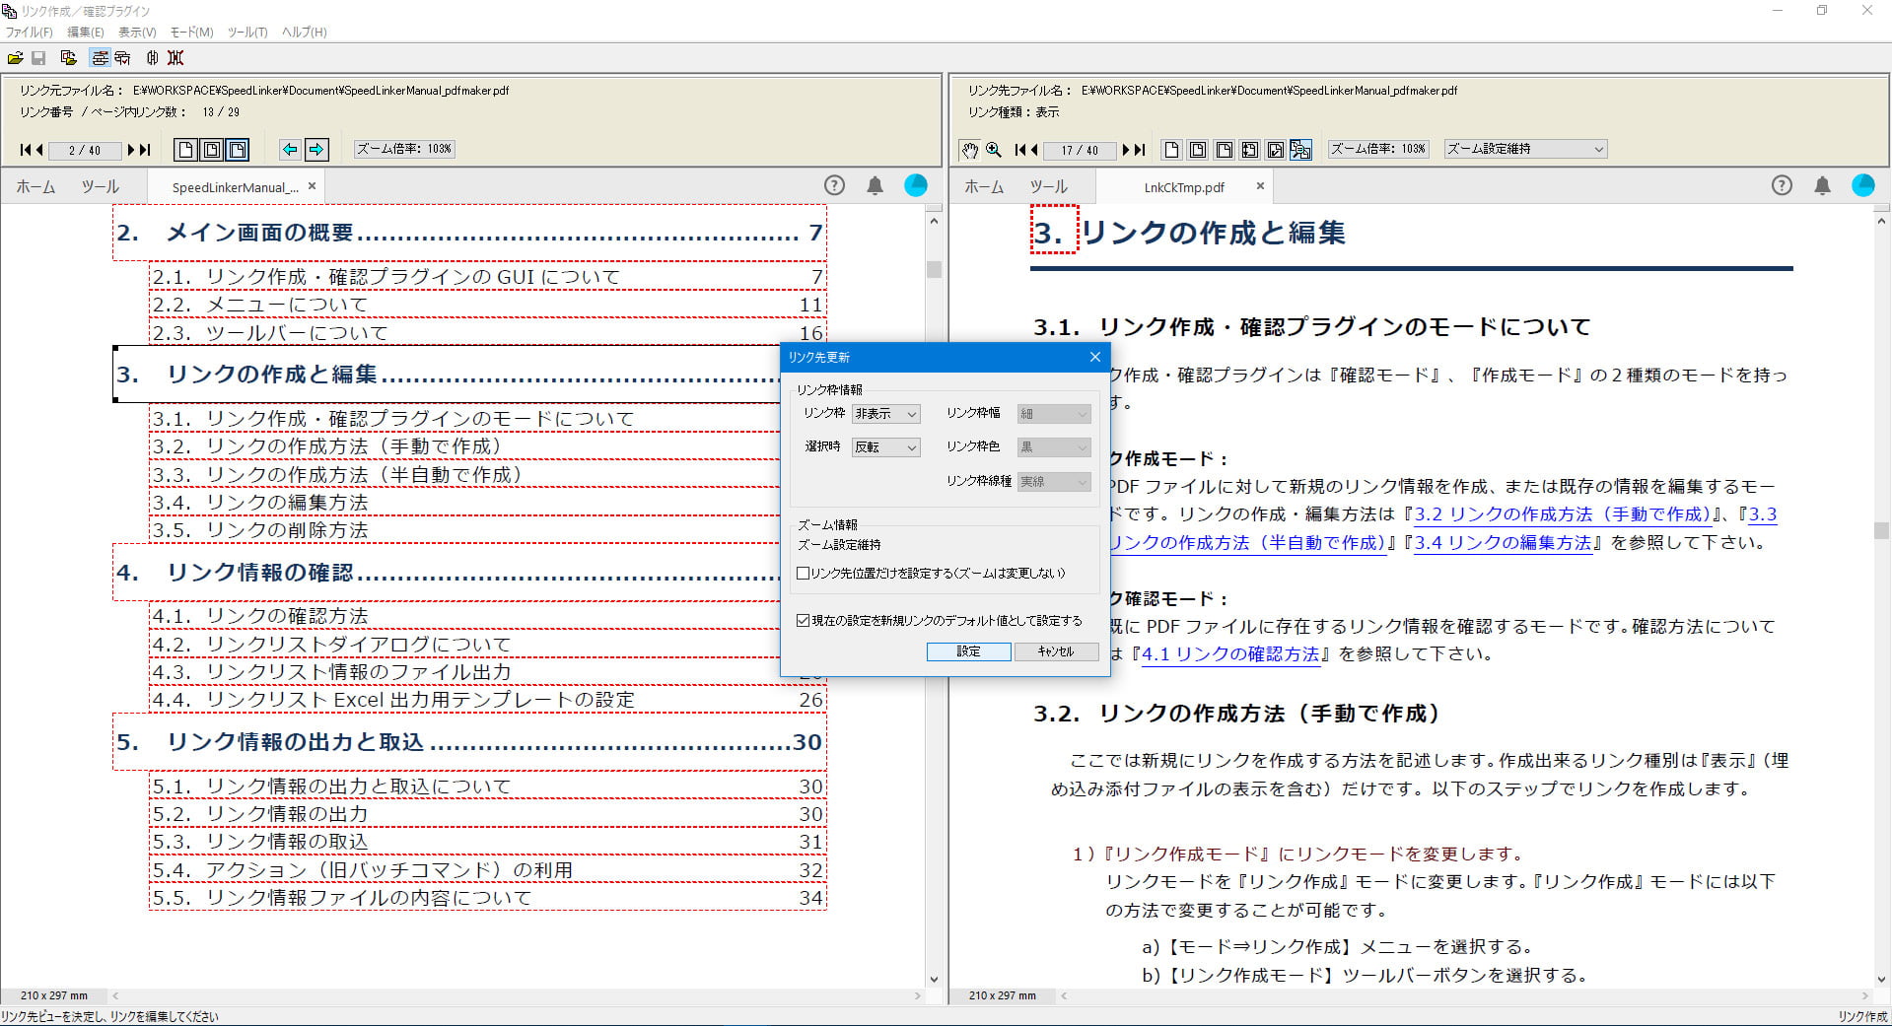
Task: Click left pane scroll down arrow
Action: [x=934, y=980]
